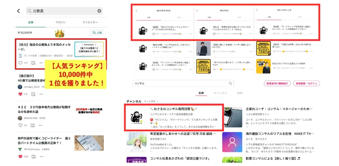Clear the 公務員 search with the X icon
The height and width of the screenshot is (166, 339).
pyautogui.click(x=99, y=11)
